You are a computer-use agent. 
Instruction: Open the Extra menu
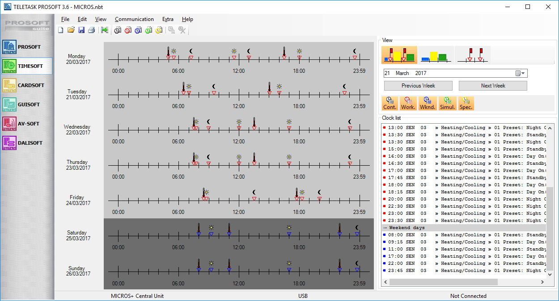tap(168, 19)
